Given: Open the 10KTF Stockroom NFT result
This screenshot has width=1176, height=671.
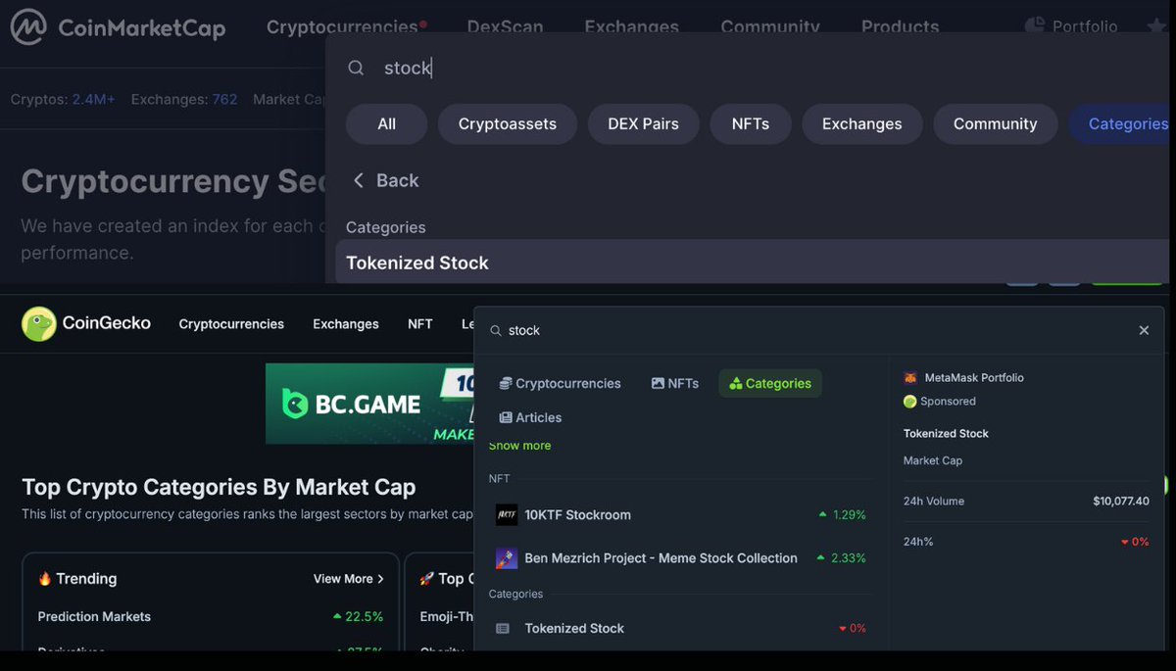Looking at the screenshot, I should tap(681, 515).
